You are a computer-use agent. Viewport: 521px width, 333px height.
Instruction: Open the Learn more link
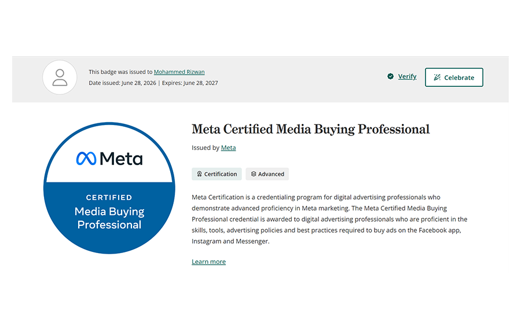pos(208,262)
